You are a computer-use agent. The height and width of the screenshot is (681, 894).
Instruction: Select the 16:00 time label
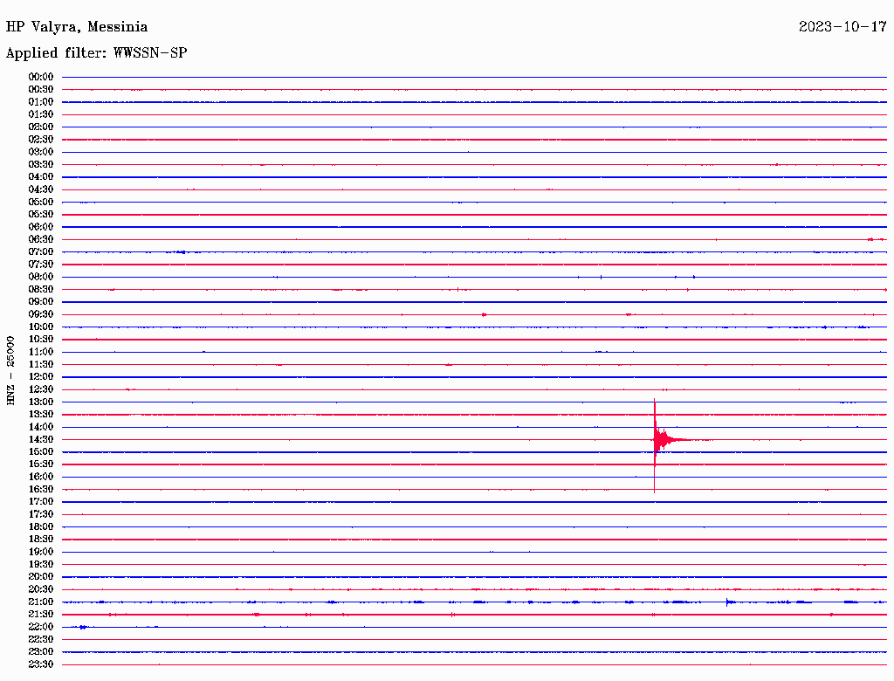pos(41,477)
